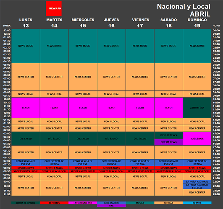Select the Jueves column header

click(x=112, y=20)
